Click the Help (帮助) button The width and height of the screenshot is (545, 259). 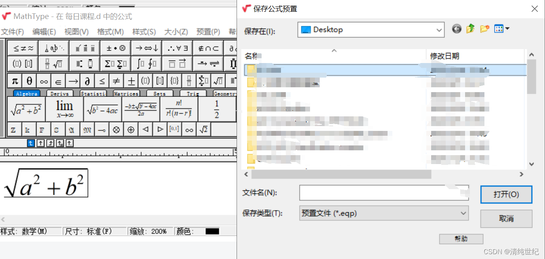(x=461, y=239)
